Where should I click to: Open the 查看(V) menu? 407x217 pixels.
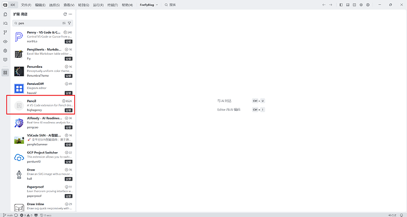(69, 5)
